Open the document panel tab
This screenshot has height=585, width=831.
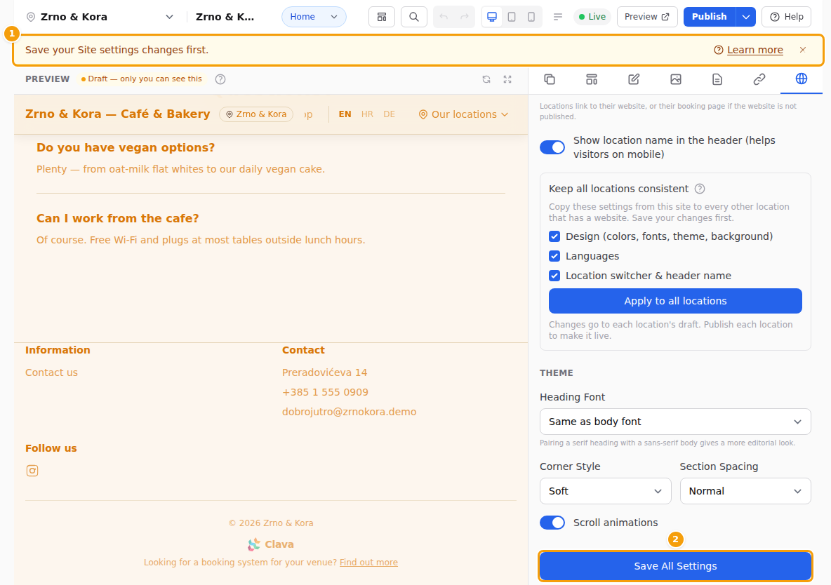717,79
